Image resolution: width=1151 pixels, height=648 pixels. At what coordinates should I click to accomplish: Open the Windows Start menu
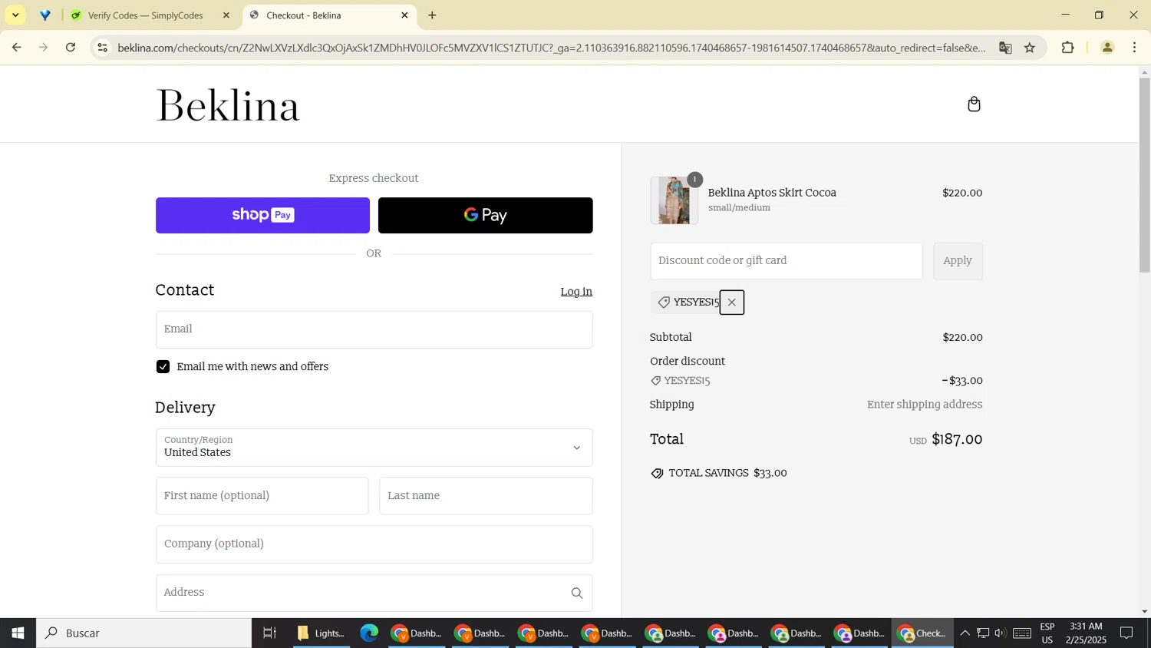pos(18,633)
